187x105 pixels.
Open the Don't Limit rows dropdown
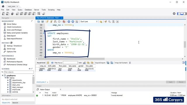(x=89, y=22)
